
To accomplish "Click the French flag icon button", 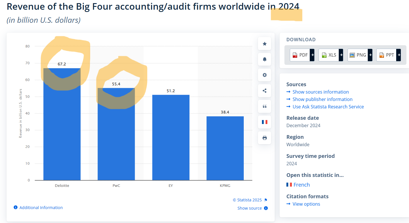I will (x=265, y=122).
